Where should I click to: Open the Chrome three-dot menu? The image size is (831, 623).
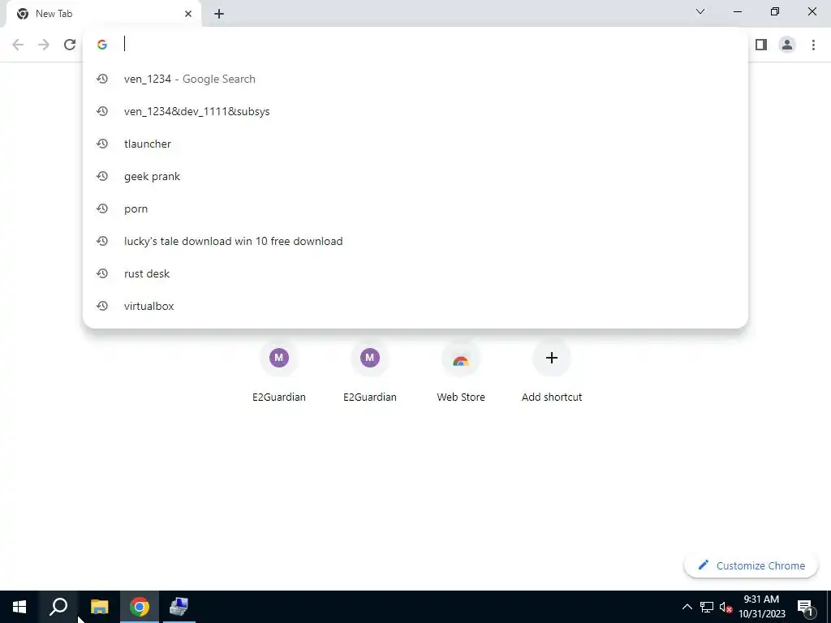tap(813, 45)
